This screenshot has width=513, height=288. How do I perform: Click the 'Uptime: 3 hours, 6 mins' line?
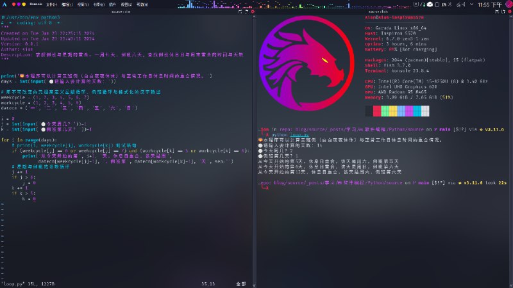coord(396,44)
